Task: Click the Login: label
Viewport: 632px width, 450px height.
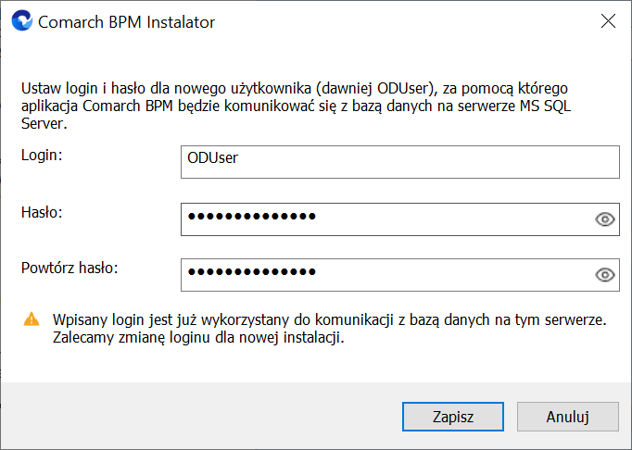Action: point(42,156)
